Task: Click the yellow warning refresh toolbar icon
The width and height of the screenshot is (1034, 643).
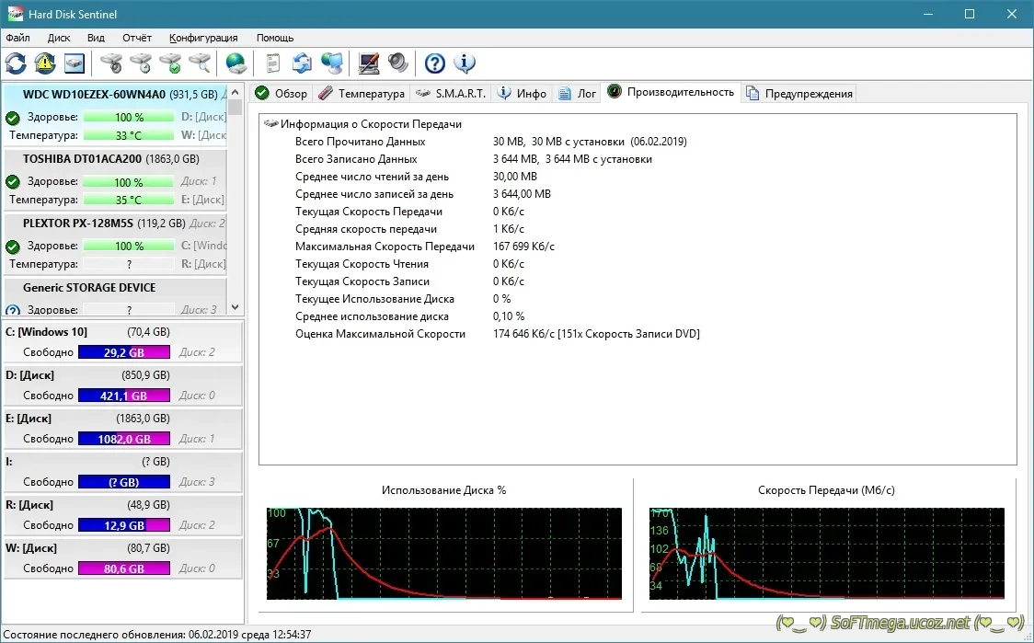Action: [45, 63]
